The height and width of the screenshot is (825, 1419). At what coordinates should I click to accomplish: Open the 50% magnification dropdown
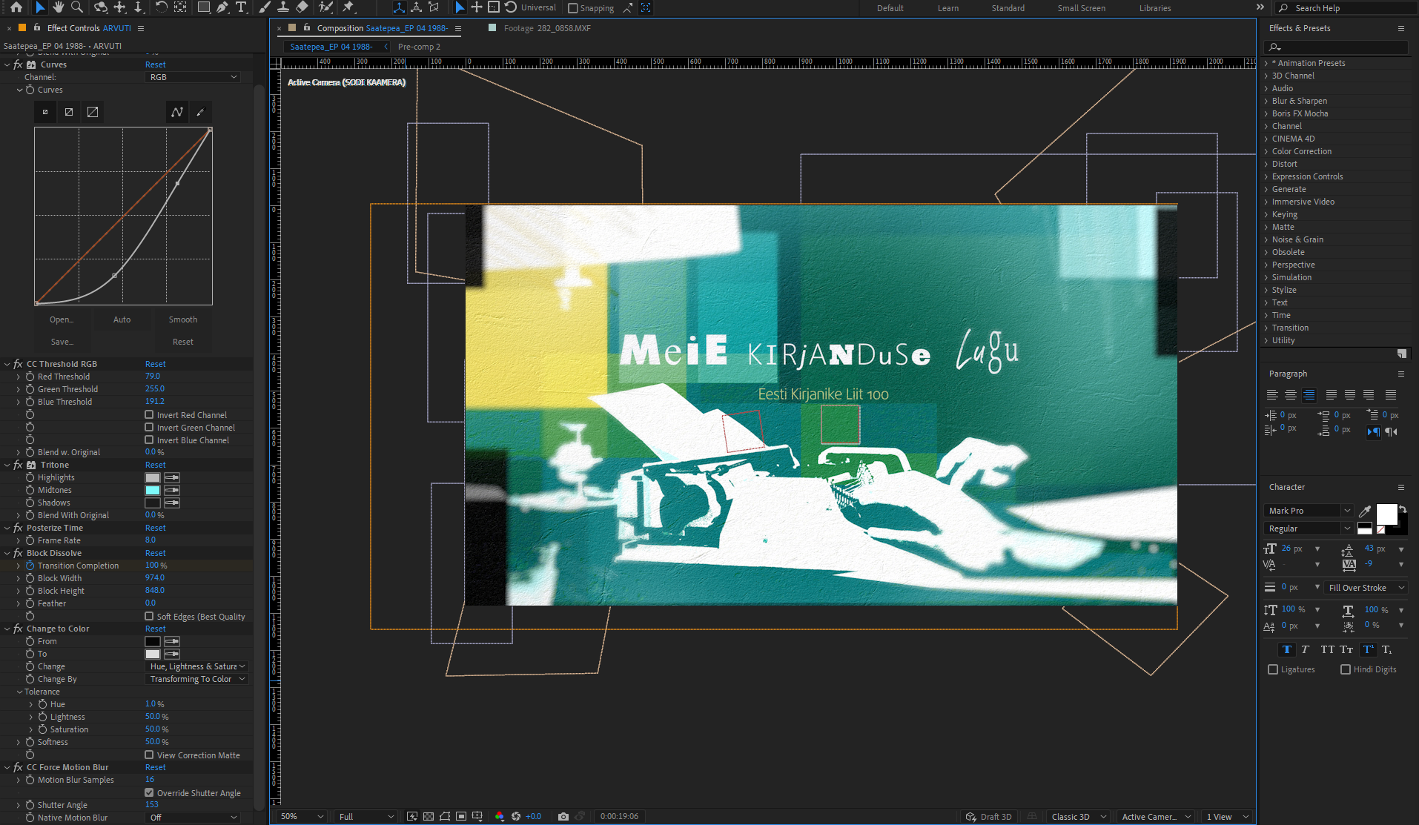pyautogui.click(x=302, y=816)
